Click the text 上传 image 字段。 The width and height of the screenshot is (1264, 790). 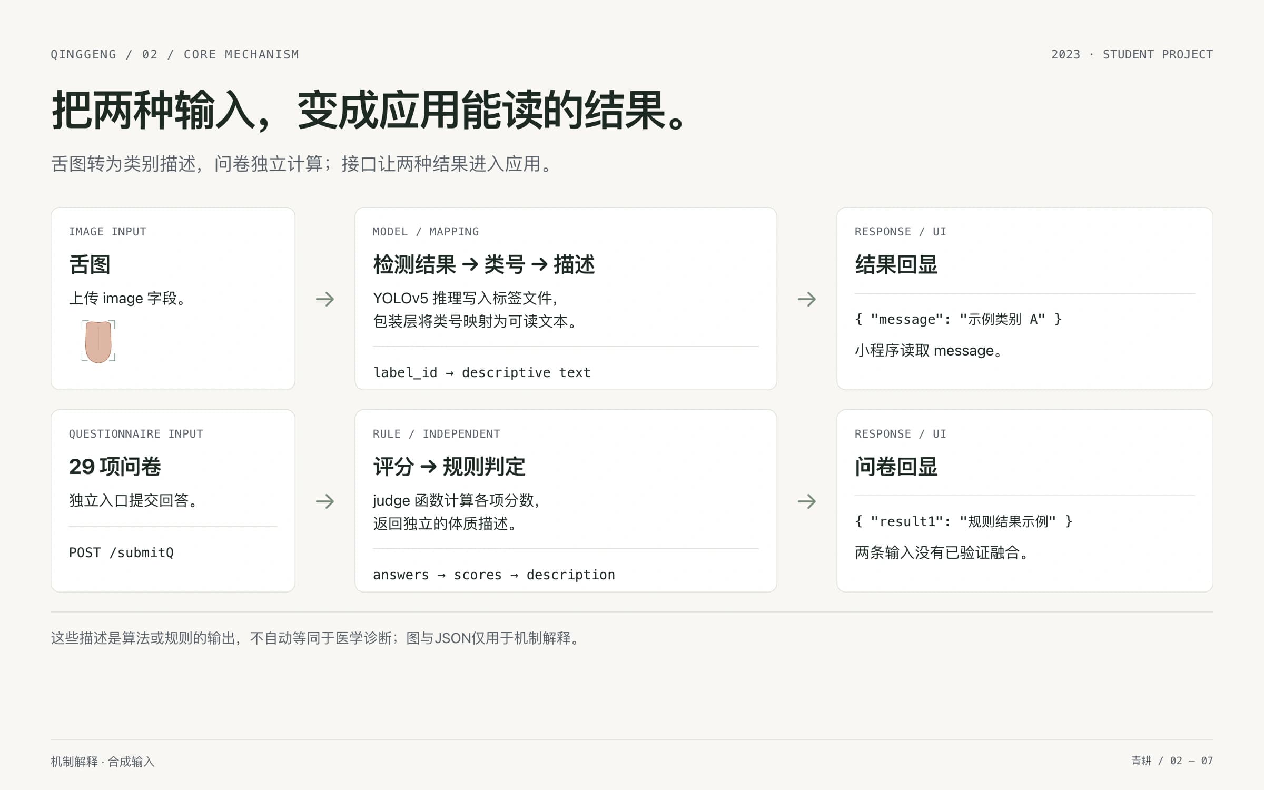tap(127, 298)
